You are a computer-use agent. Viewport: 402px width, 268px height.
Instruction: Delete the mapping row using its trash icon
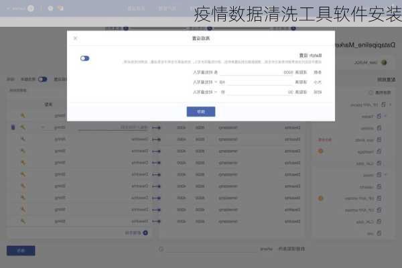click(x=13, y=127)
